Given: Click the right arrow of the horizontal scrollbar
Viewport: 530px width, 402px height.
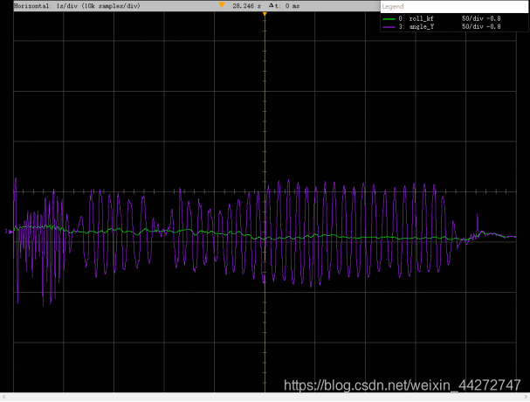Looking at the screenshot, I should (526, 397).
